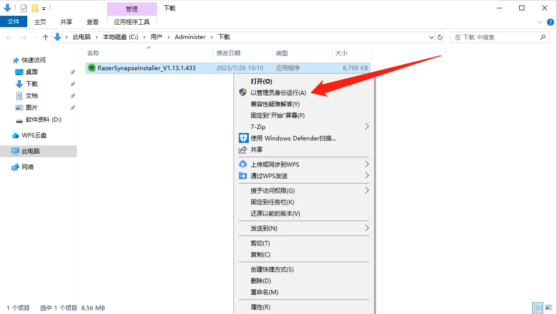This screenshot has height=314, width=557.
Task: Go back with the left arrow
Action: (x=9, y=37)
